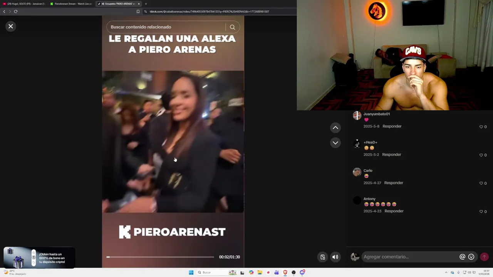Viewport: 493px width, 277px height.
Task: Play or pause the TikTok video
Action: 173,142
